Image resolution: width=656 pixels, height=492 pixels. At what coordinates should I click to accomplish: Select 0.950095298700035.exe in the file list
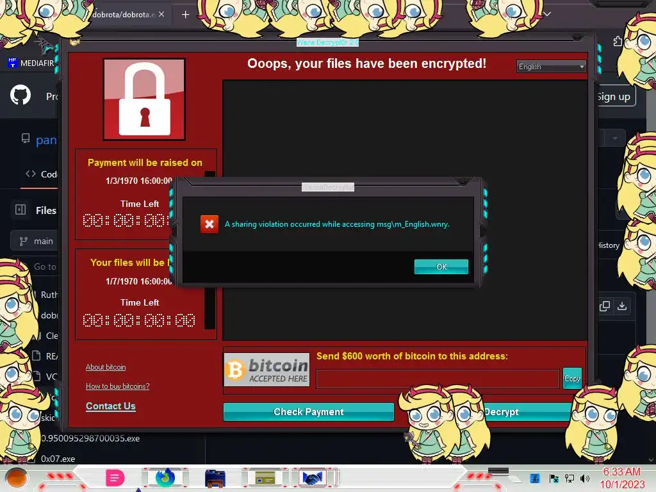[x=90, y=438]
